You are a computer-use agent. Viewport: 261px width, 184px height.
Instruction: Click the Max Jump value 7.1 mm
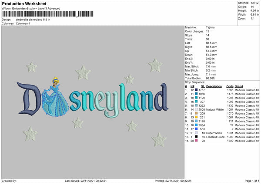click(211, 74)
